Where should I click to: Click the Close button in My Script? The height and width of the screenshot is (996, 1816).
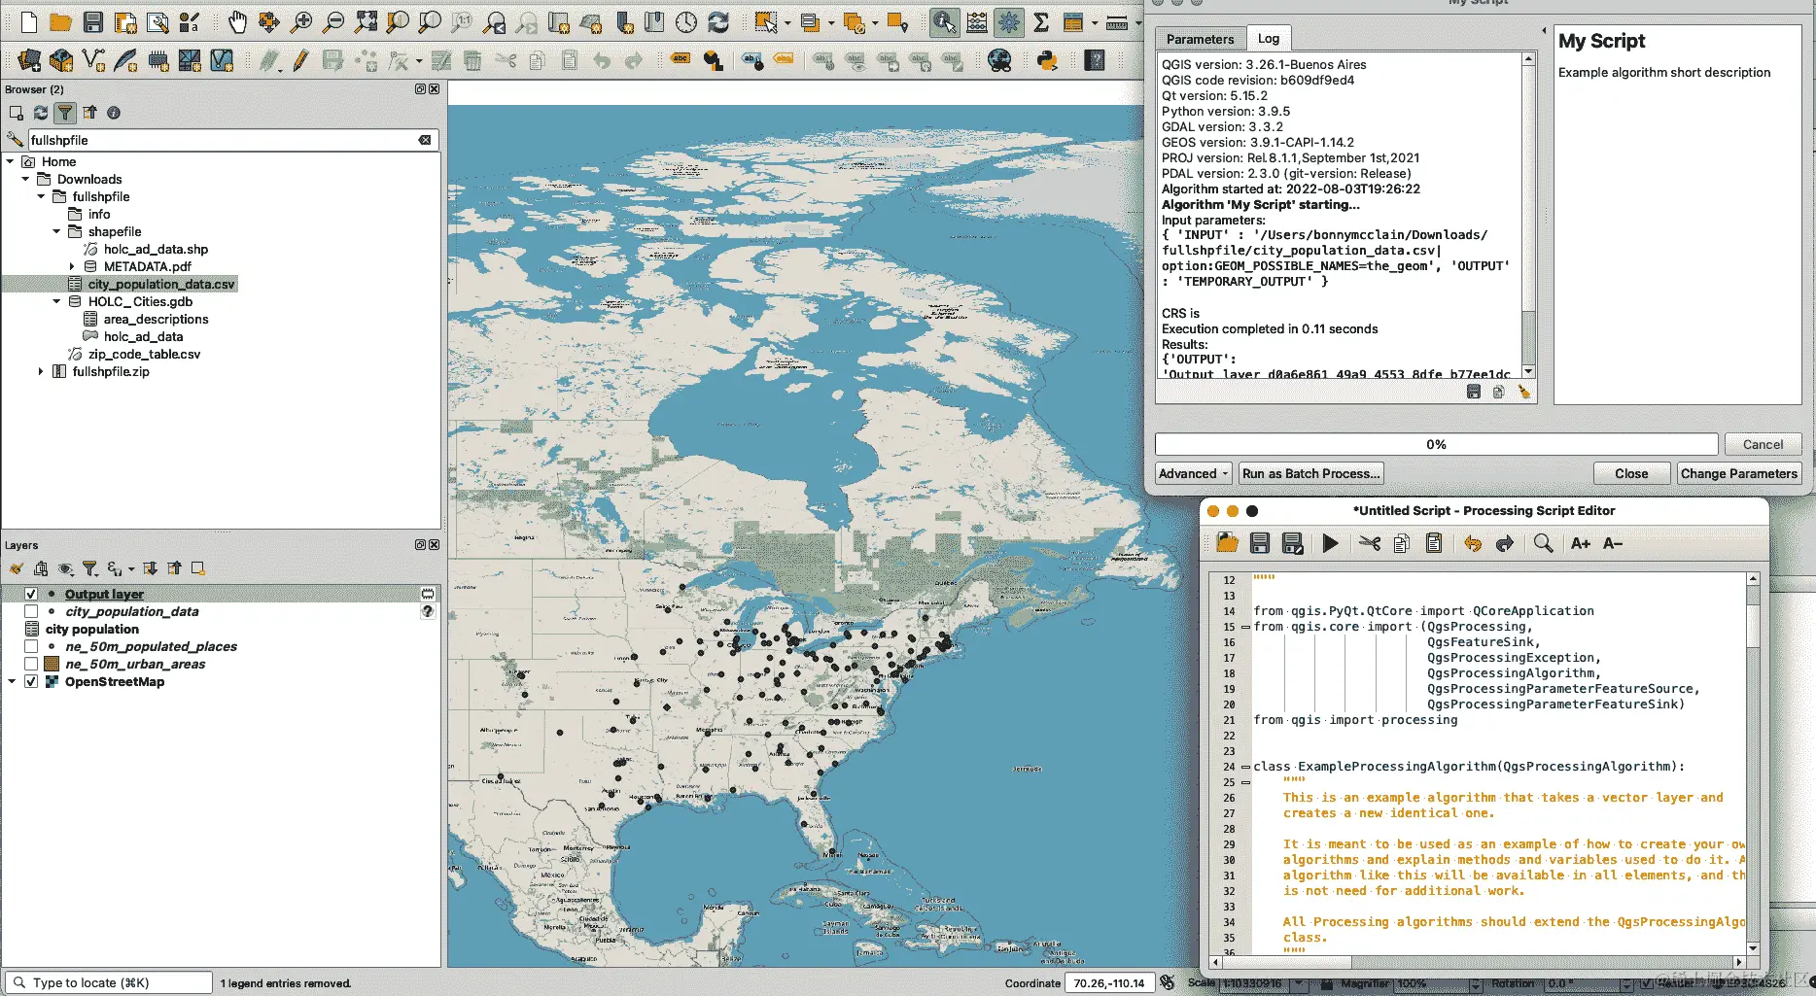(1631, 473)
